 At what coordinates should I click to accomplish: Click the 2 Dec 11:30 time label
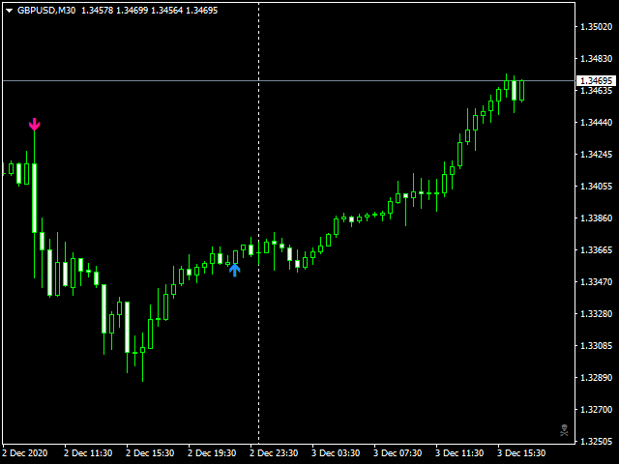click(x=88, y=453)
